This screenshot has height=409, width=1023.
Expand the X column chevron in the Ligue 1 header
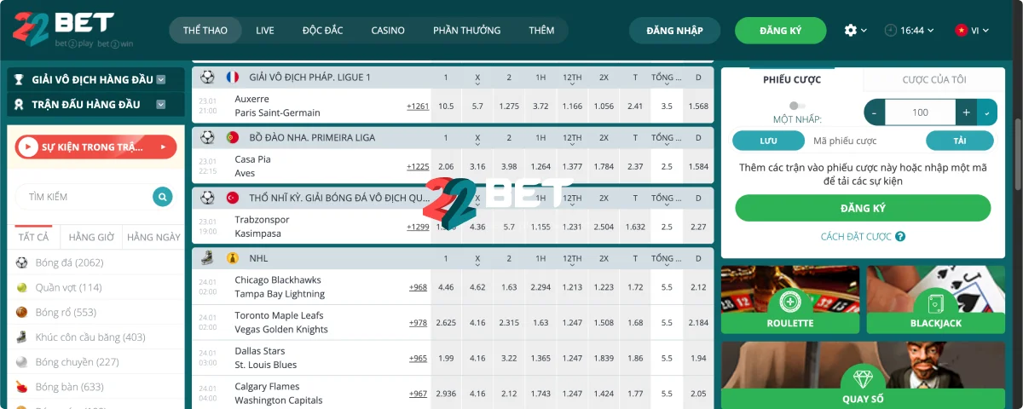(x=477, y=84)
